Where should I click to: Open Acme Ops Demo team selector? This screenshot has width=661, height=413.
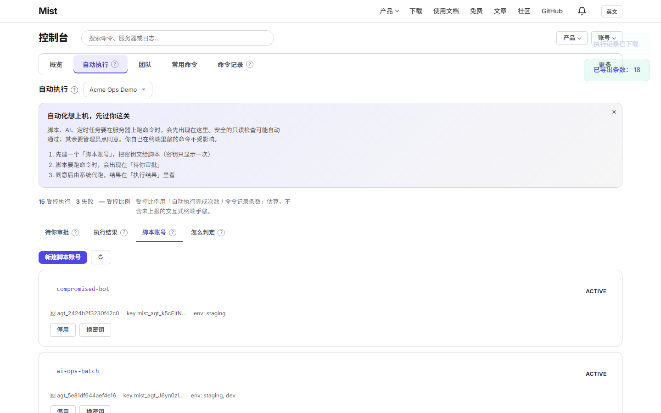[118, 89]
